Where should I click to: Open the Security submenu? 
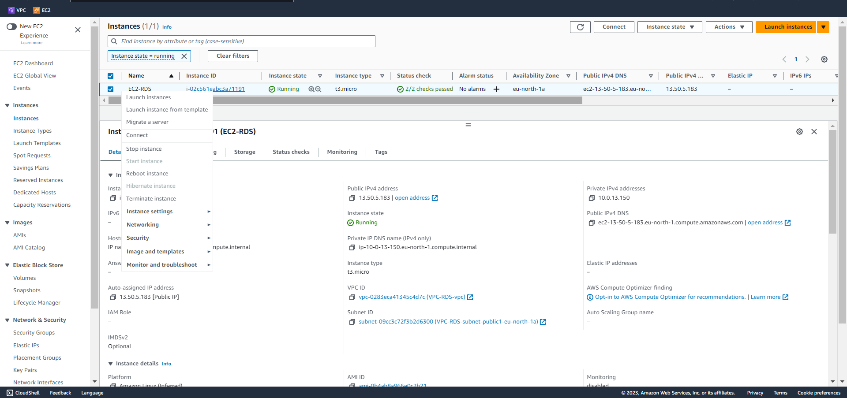(x=167, y=238)
